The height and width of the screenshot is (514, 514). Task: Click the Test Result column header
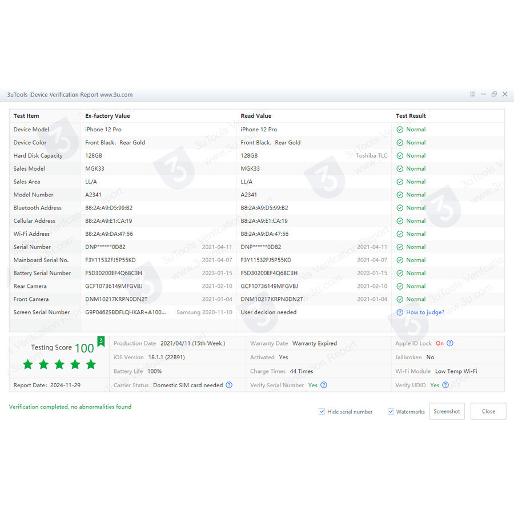(411, 116)
